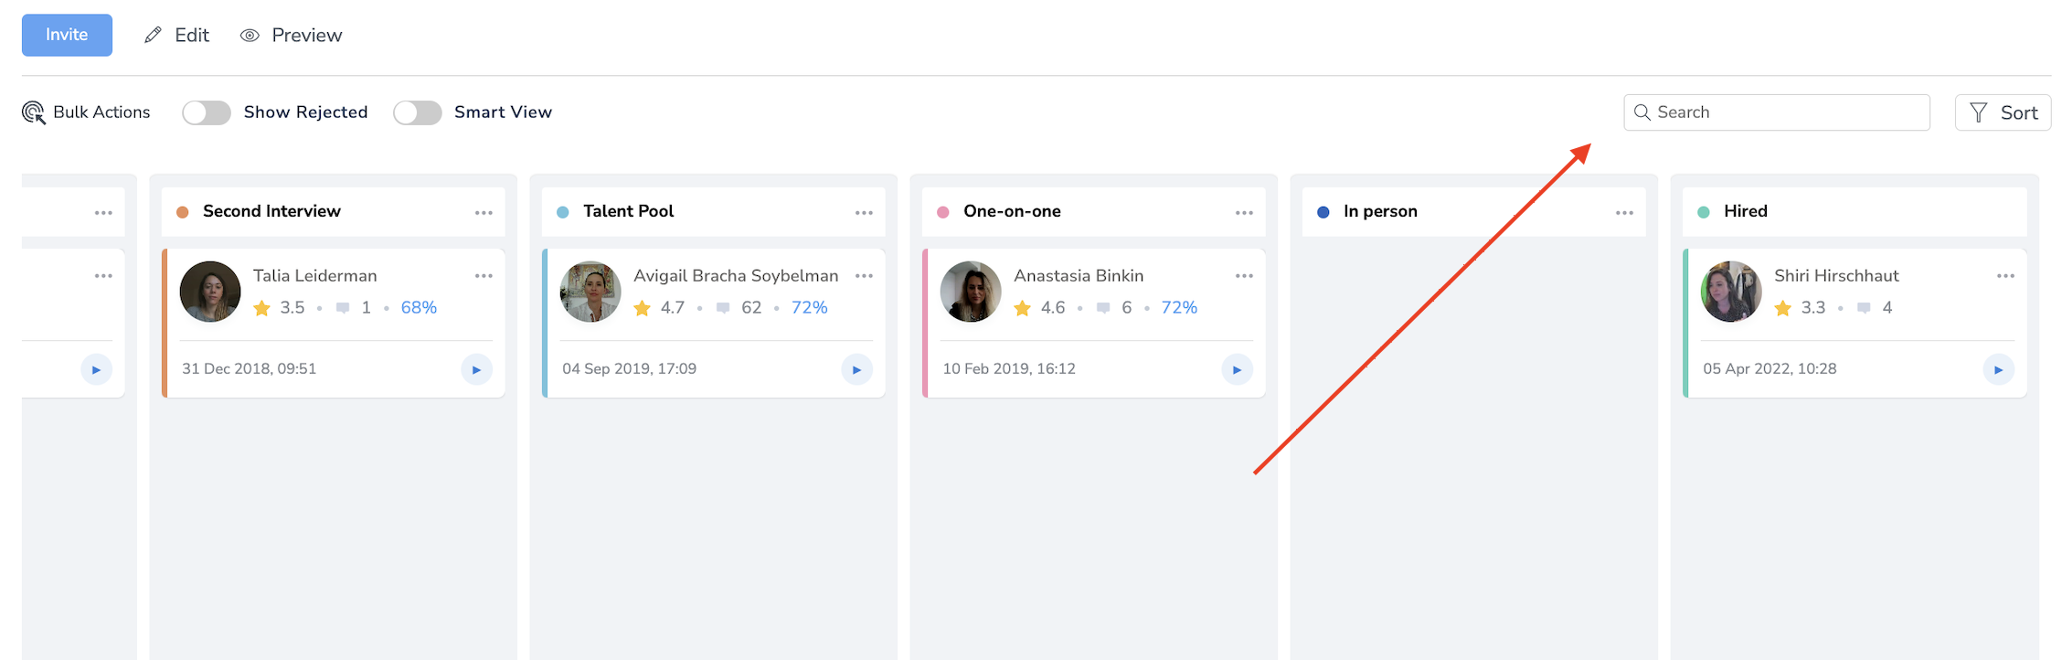Click play icon on Anastasia Binkin's card
This screenshot has height=660, width=2062.
pyautogui.click(x=1237, y=369)
